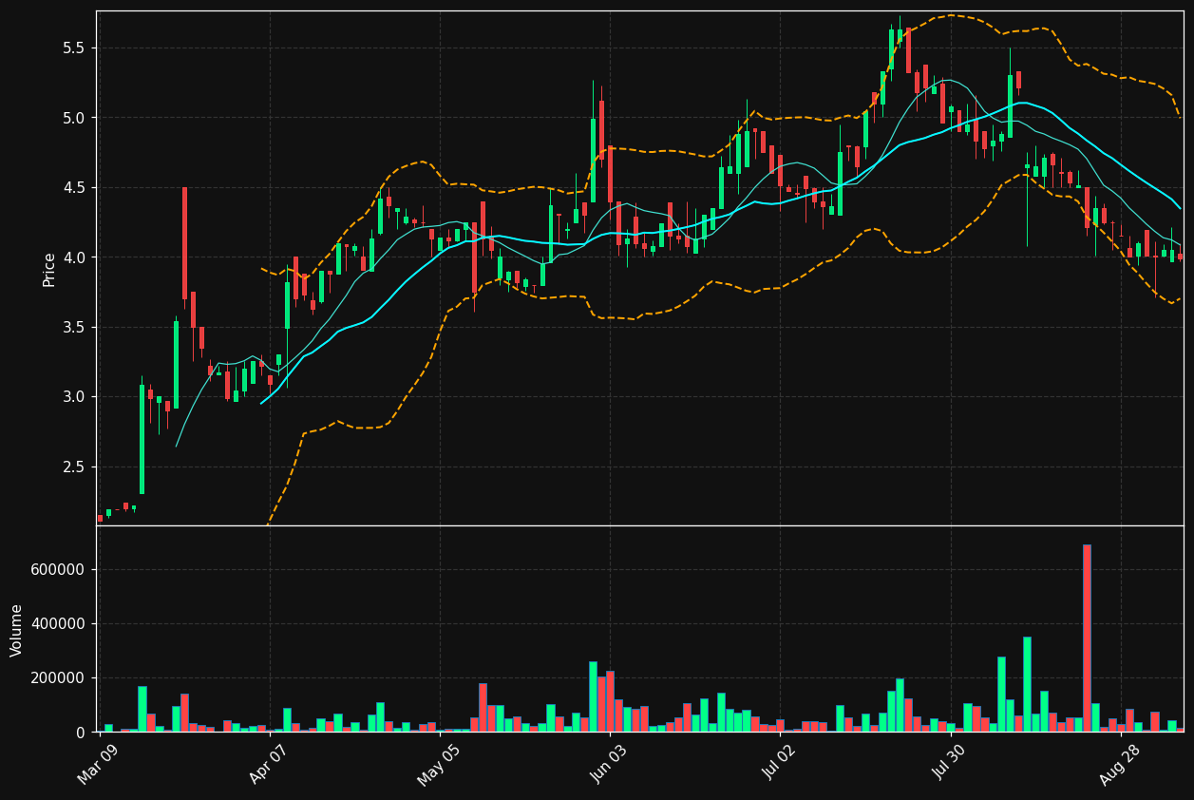
Task: Click the 400000 volume tick label
Action: click(60, 623)
